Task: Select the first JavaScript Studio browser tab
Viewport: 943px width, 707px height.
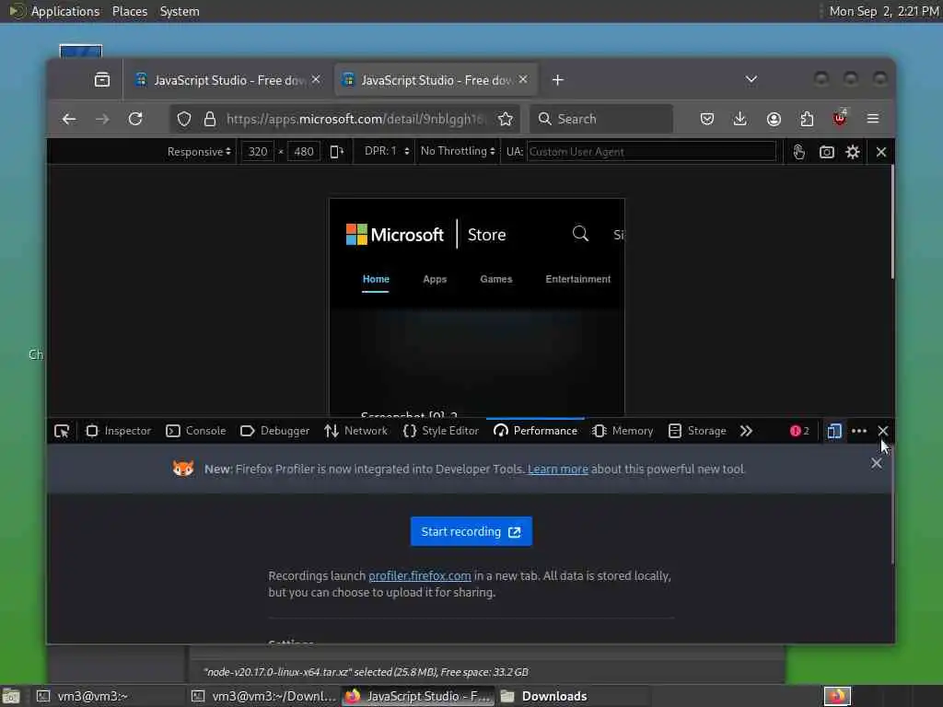Action: point(228,80)
